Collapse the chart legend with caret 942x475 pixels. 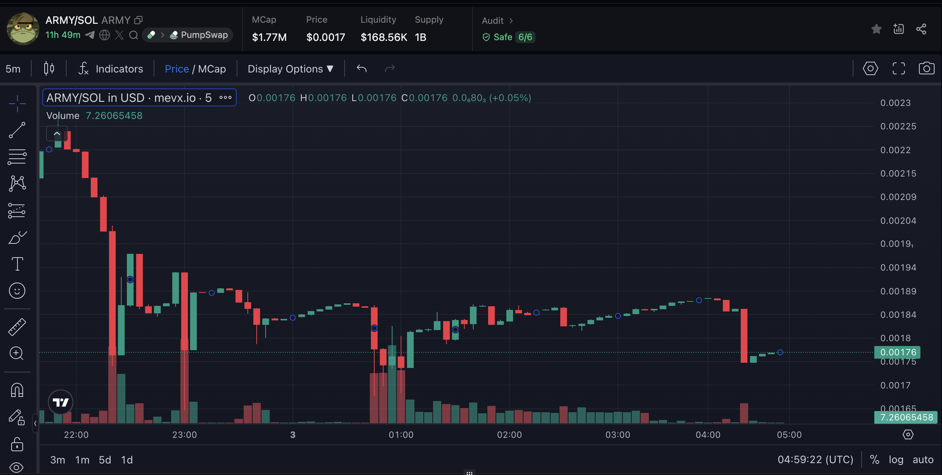point(57,133)
